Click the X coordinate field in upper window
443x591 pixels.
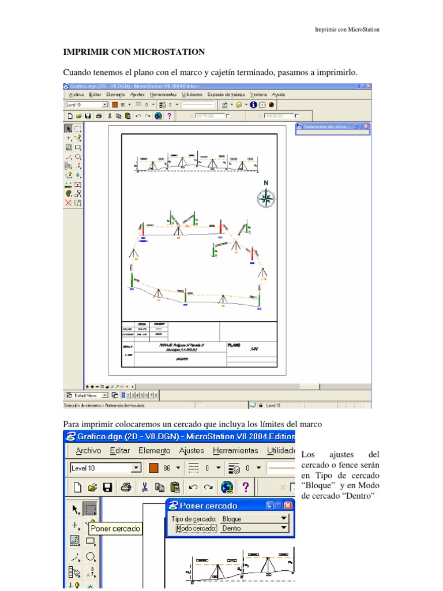(210, 116)
